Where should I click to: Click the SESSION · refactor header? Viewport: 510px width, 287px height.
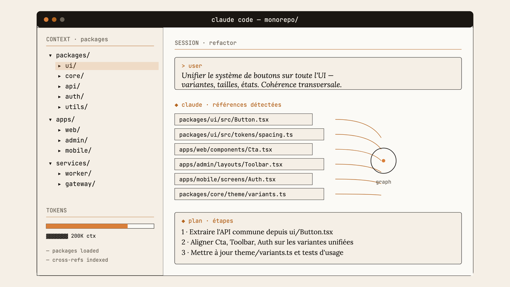(x=205, y=43)
